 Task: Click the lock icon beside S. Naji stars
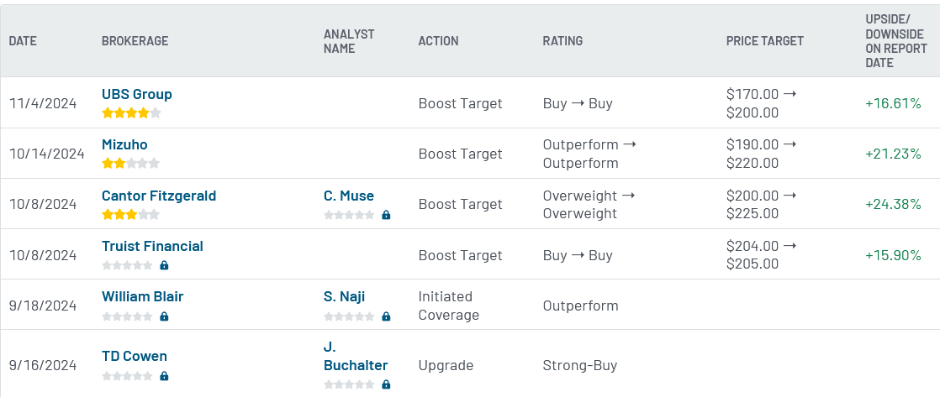tap(386, 316)
